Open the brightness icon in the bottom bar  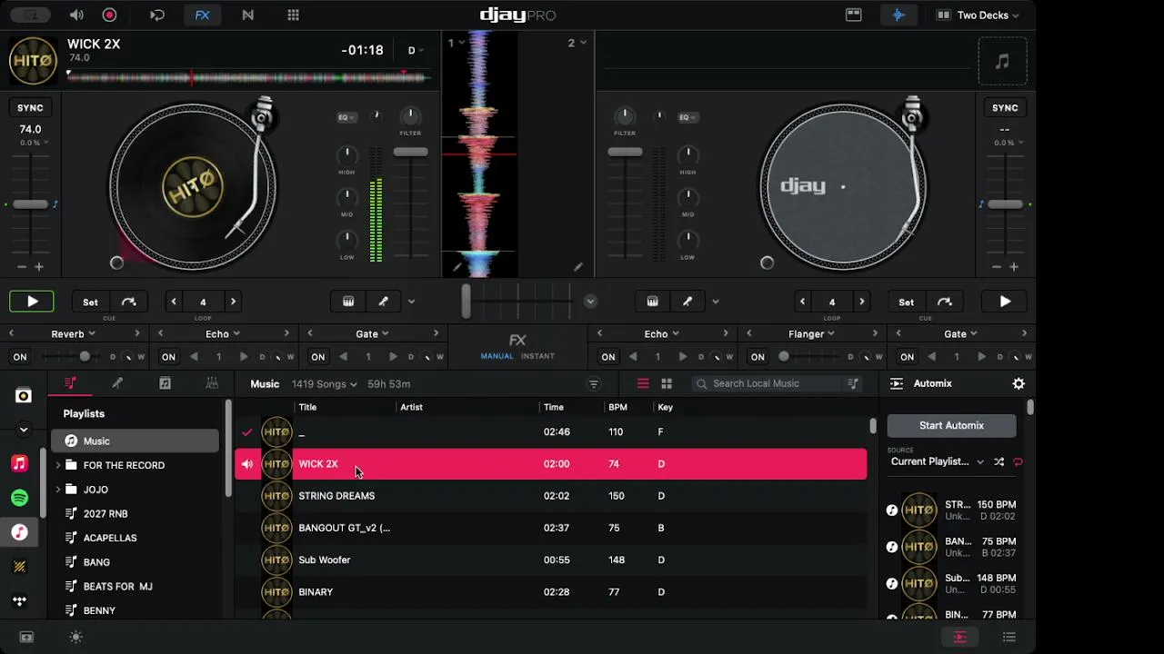(75, 637)
